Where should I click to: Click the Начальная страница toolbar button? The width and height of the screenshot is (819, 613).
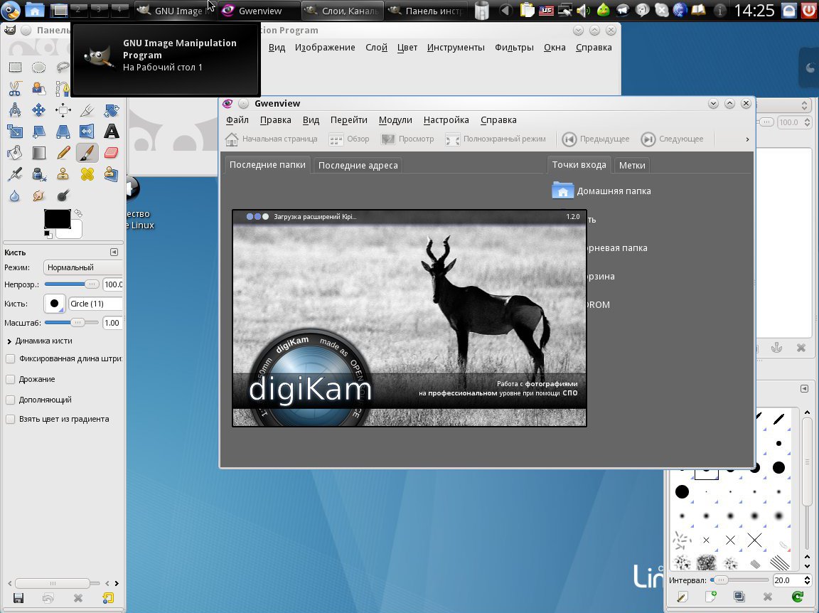click(271, 139)
